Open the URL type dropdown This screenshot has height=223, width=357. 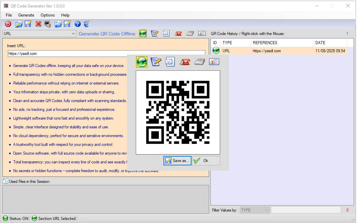pos(39,34)
